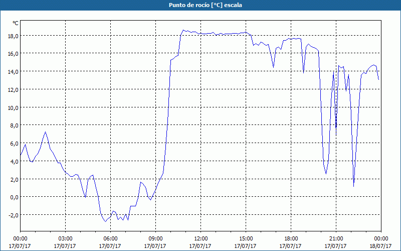Viewport: 401px width, 251px height.
Task: Click the 21:00 time label on the x-axis
Action: pyautogui.click(x=336, y=239)
